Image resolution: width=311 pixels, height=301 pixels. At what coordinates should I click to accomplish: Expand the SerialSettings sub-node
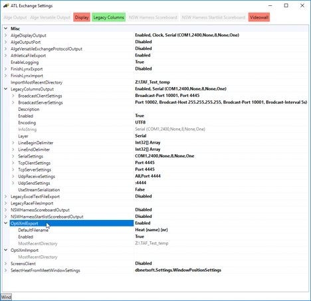click(13, 156)
